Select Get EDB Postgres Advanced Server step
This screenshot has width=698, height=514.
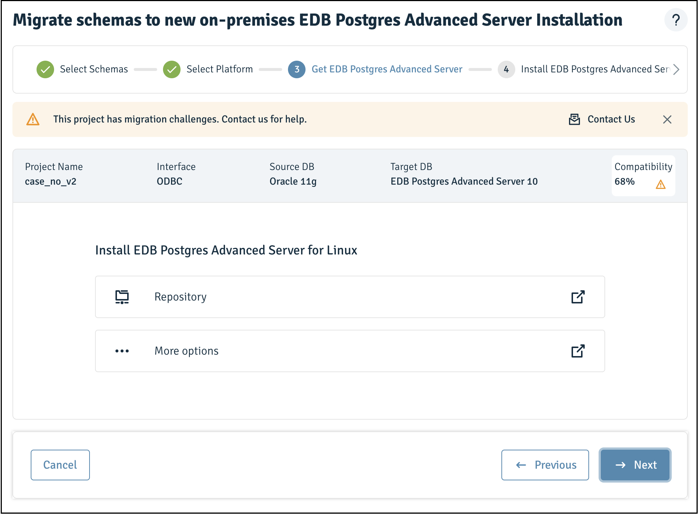(x=387, y=69)
